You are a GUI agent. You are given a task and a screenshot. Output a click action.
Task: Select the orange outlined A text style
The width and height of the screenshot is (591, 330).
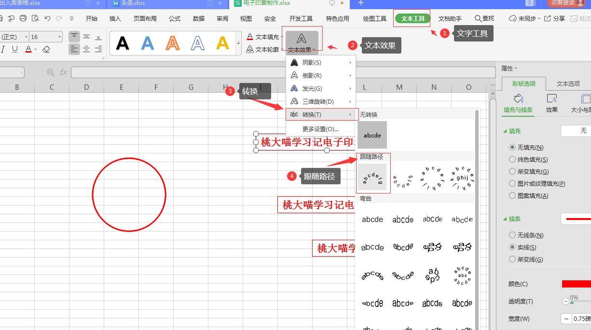tap(173, 43)
